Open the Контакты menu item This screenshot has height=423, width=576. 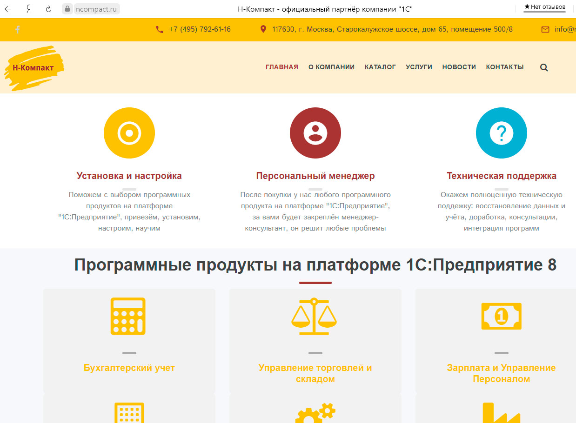505,67
